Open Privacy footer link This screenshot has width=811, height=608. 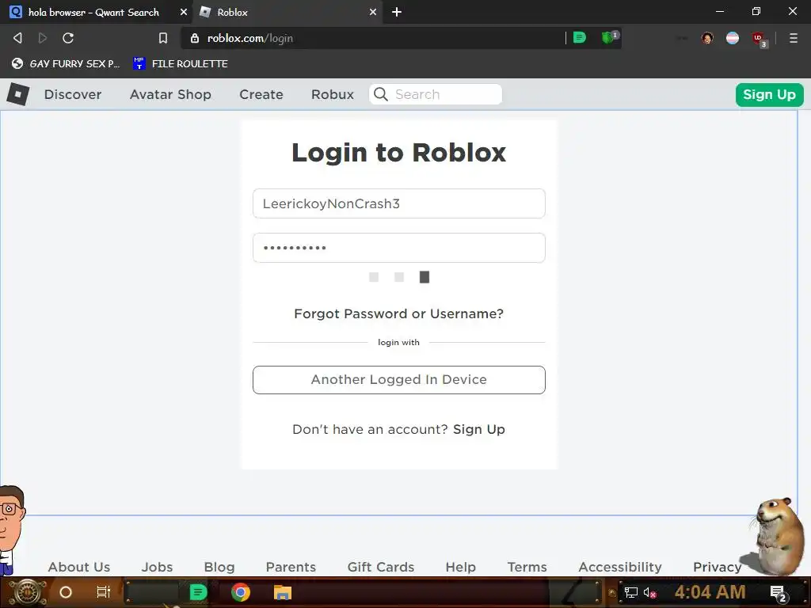[718, 567]
